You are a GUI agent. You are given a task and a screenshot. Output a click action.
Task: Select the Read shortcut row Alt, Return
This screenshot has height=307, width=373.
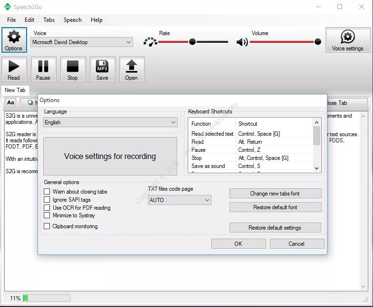tap(251, 142)
